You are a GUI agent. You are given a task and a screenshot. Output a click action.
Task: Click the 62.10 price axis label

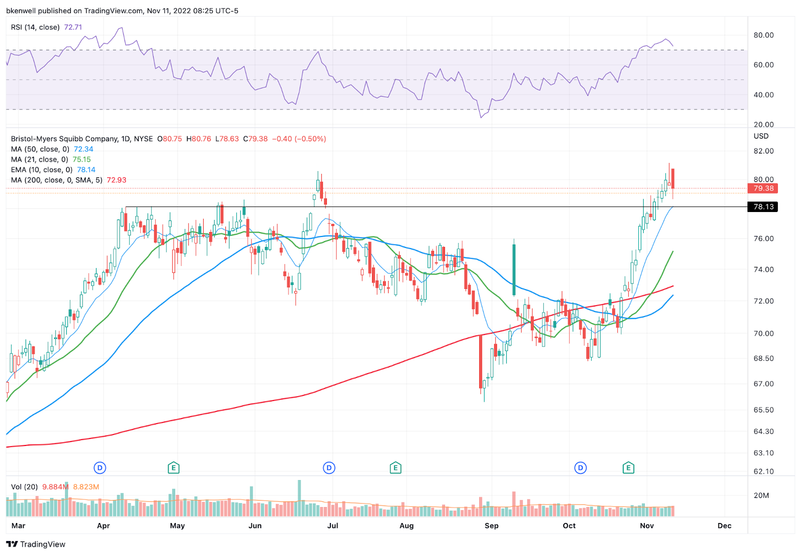tap(763, 471)
